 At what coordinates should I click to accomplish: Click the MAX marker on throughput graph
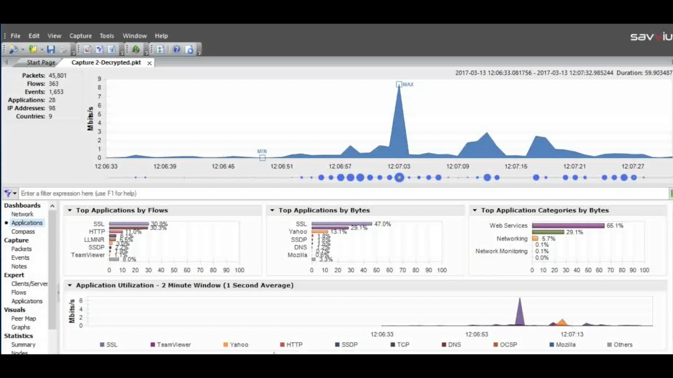tap(399, 84)
